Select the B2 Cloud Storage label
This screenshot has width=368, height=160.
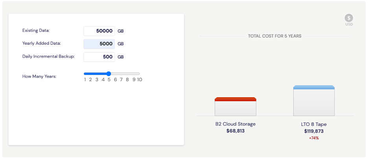(x=236, y=124)
